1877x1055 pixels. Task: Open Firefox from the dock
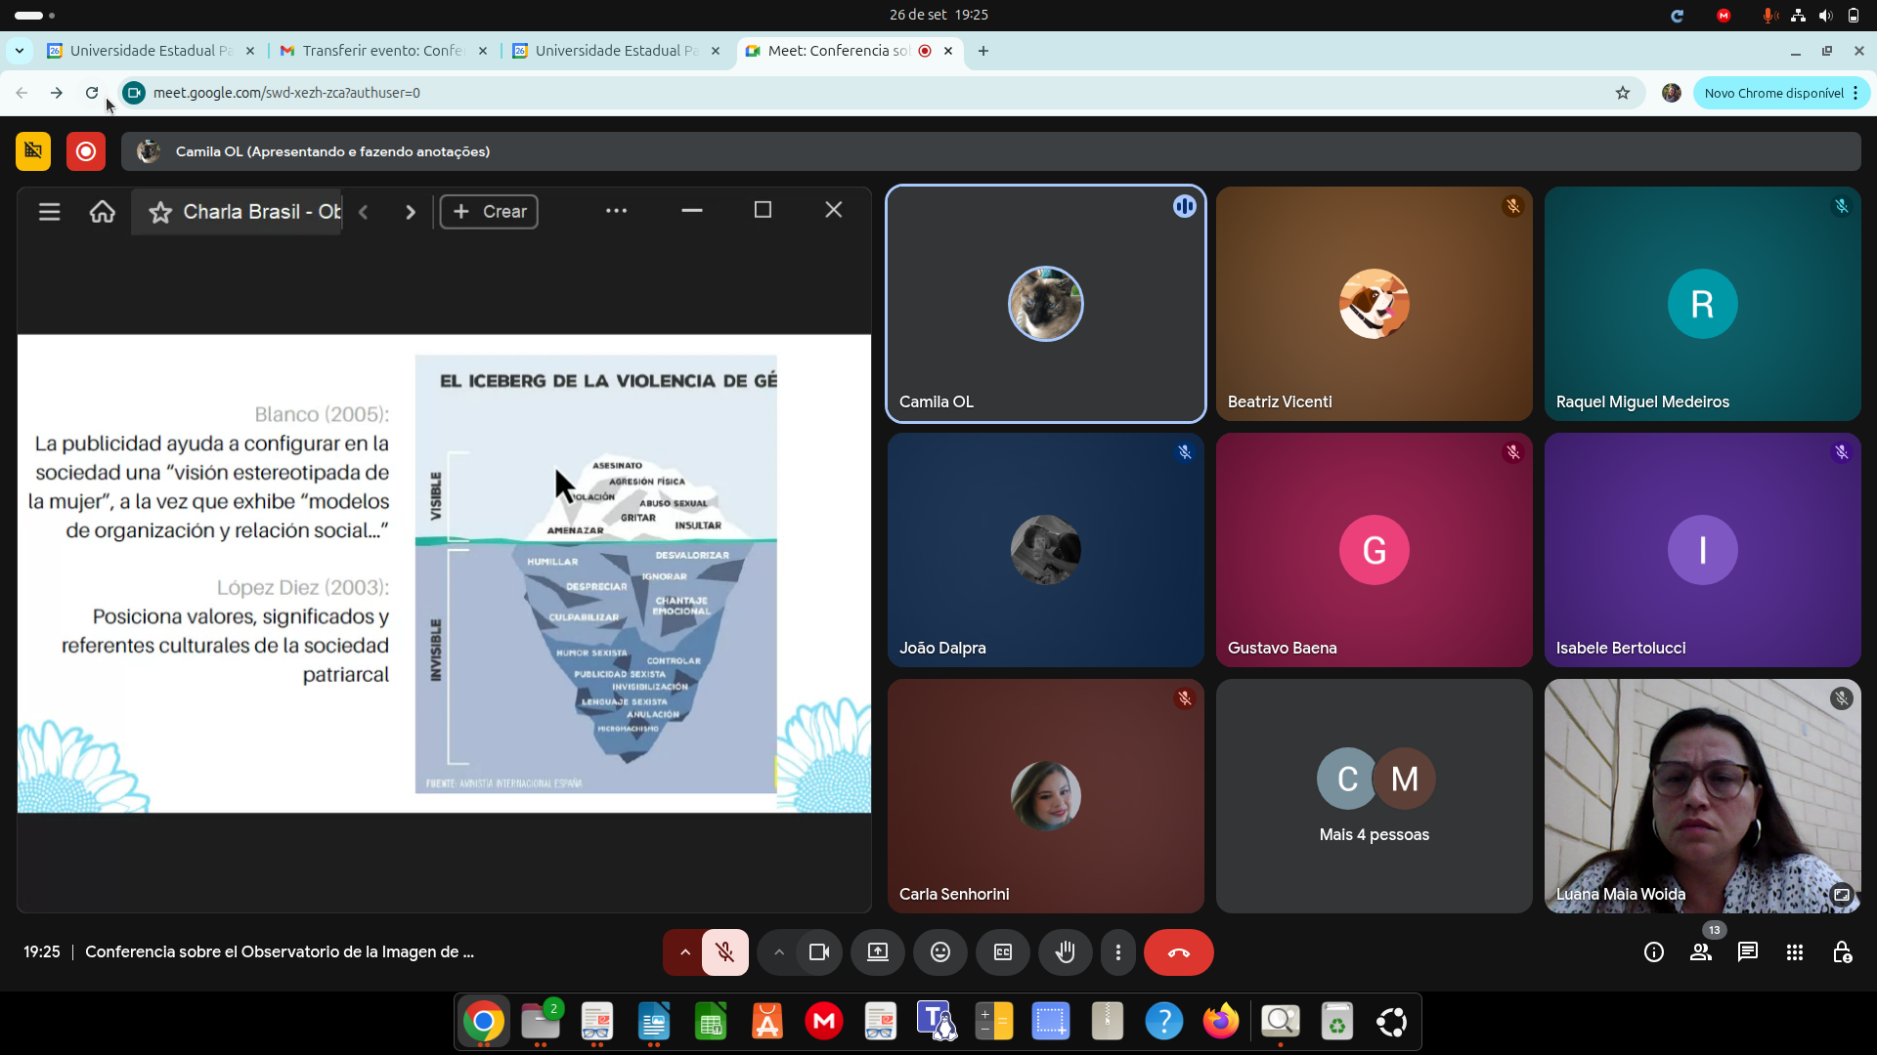(1220, 1022)
